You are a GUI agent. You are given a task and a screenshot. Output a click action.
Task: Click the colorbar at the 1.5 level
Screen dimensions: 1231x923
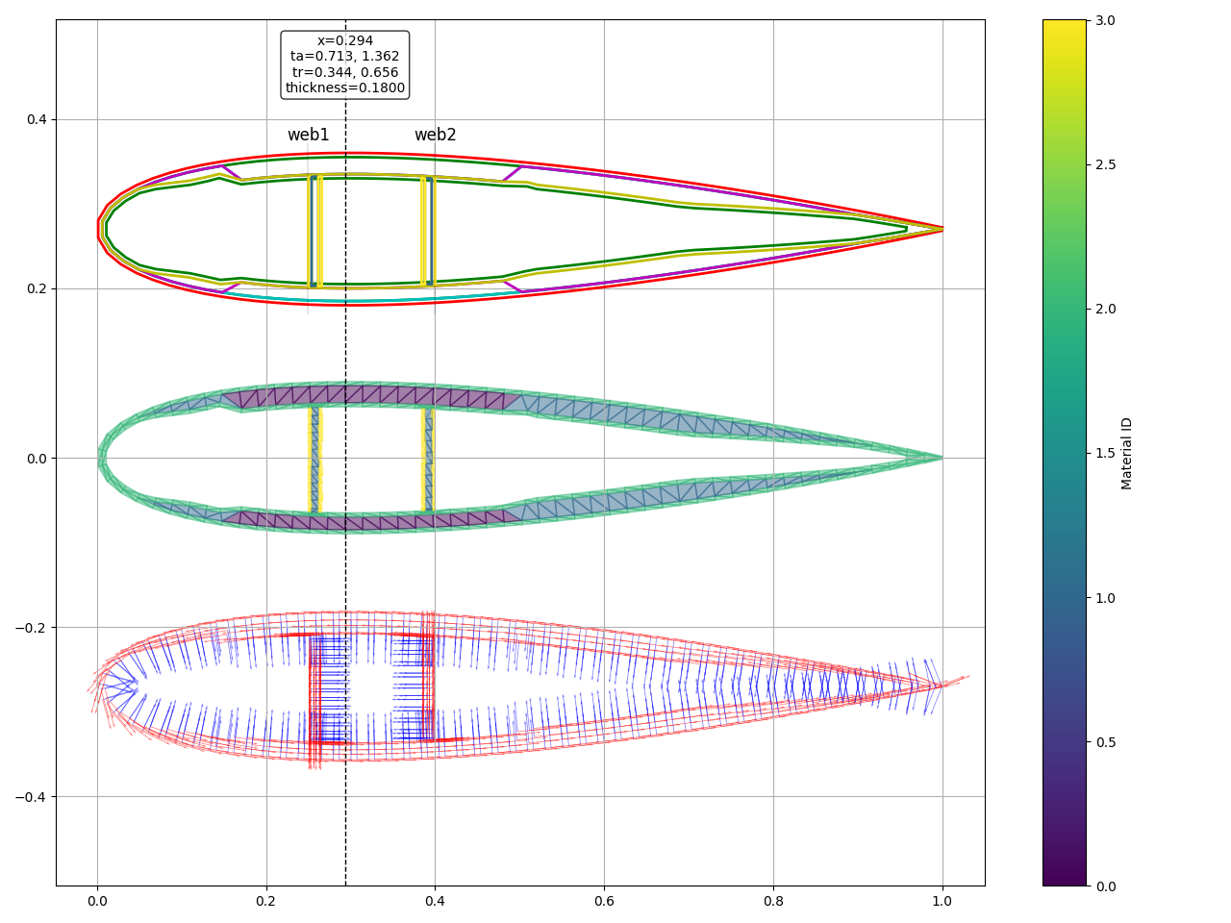(1065, 453)
